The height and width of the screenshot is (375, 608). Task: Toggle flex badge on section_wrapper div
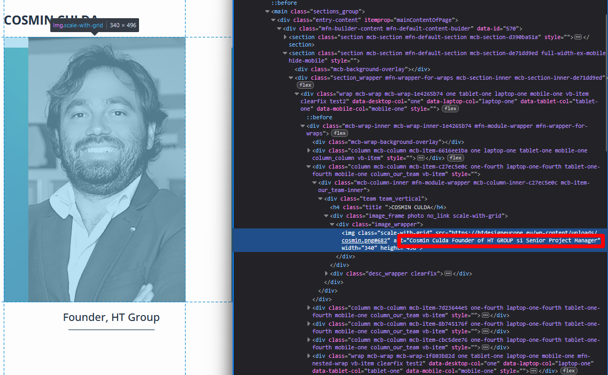click(306, 85)
